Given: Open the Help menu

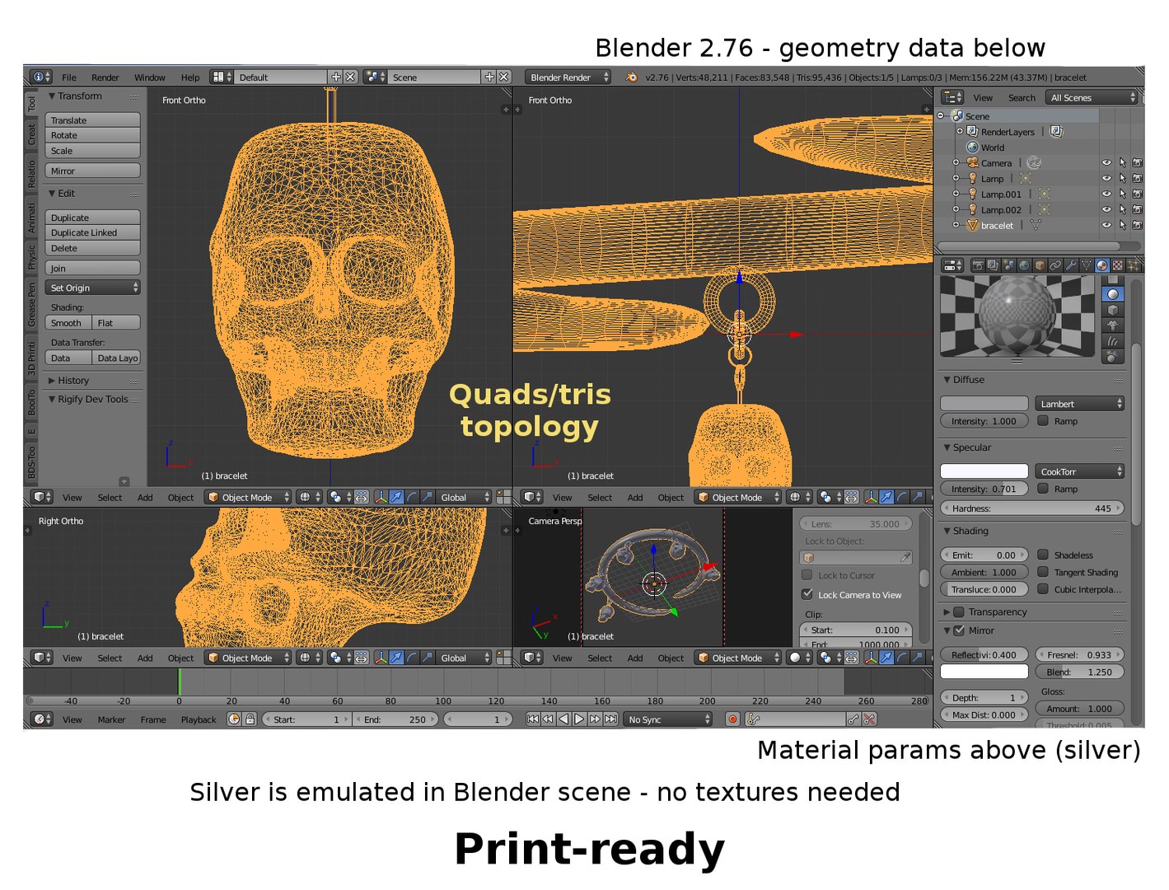Looking at the screenshot, I should (190, 77).
